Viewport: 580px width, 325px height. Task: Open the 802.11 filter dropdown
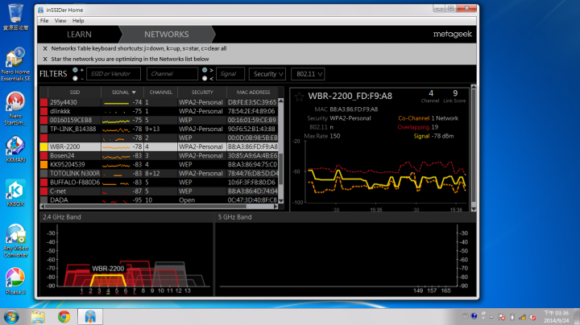tap(308, 74)
